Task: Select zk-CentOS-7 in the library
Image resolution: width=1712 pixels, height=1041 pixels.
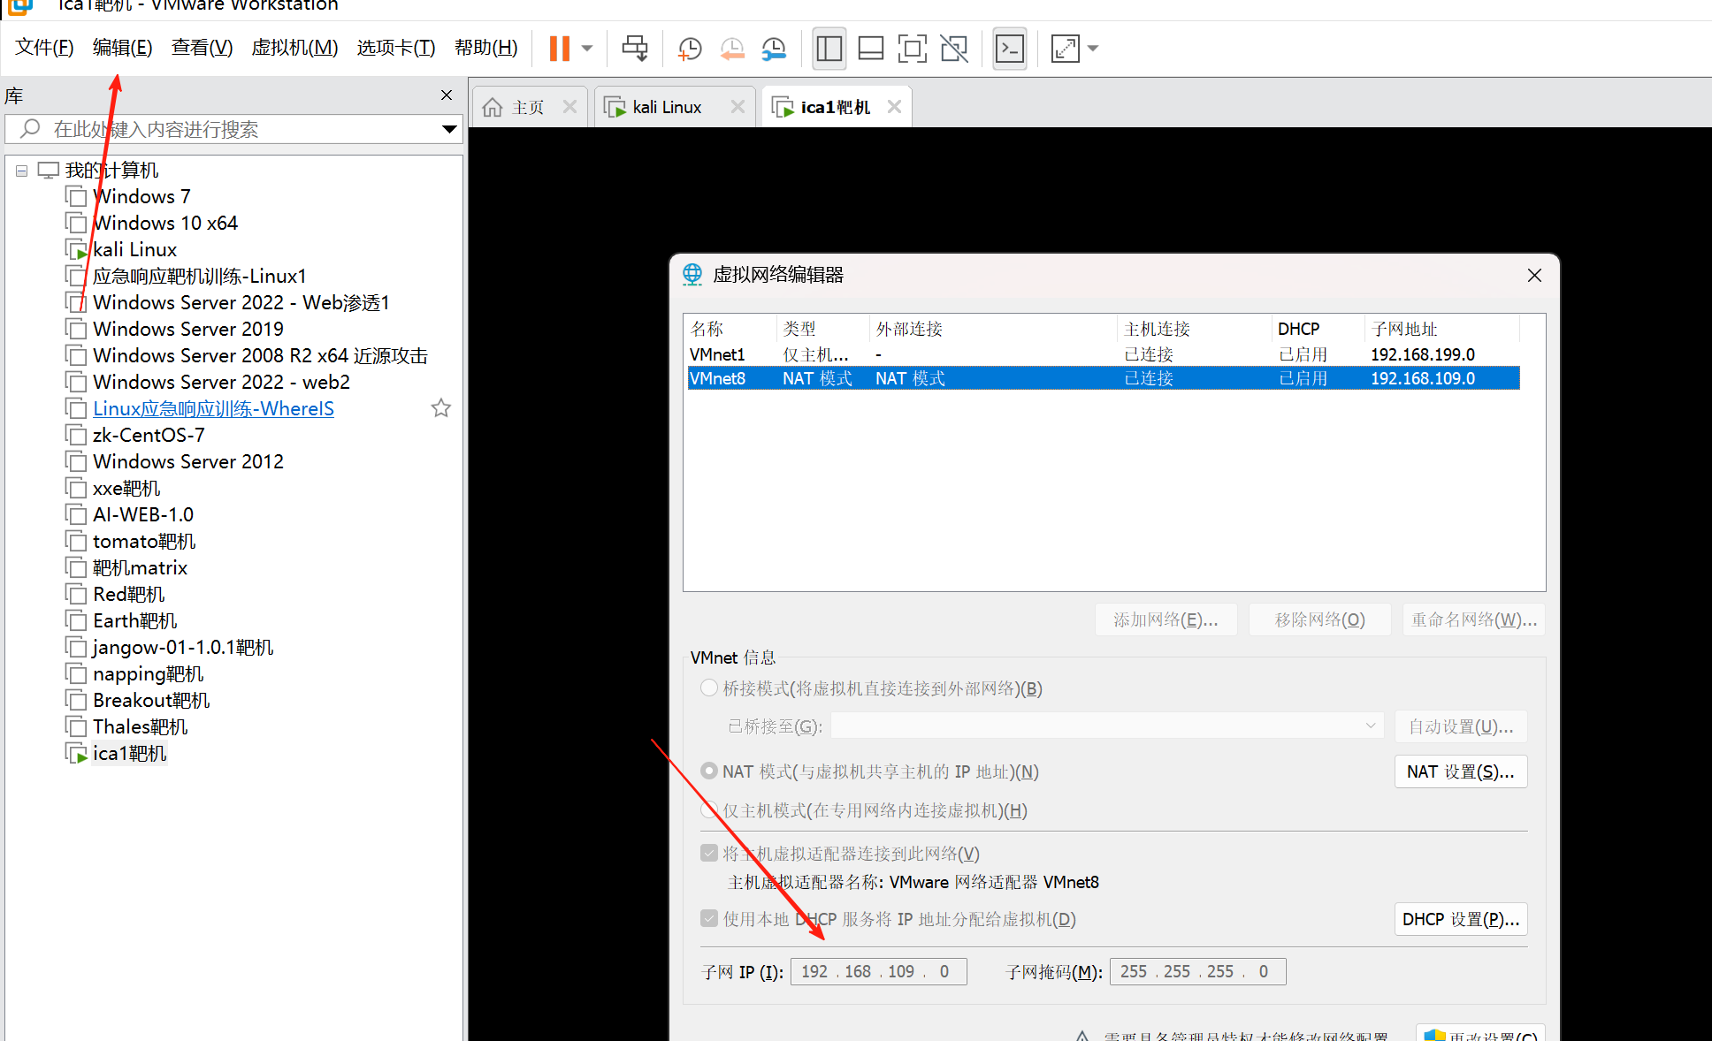Action: 149,435
